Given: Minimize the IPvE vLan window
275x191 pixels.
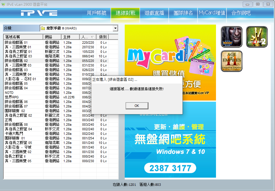Looking at the screenshot, I should pyautogui.click(x=249, y=4).
